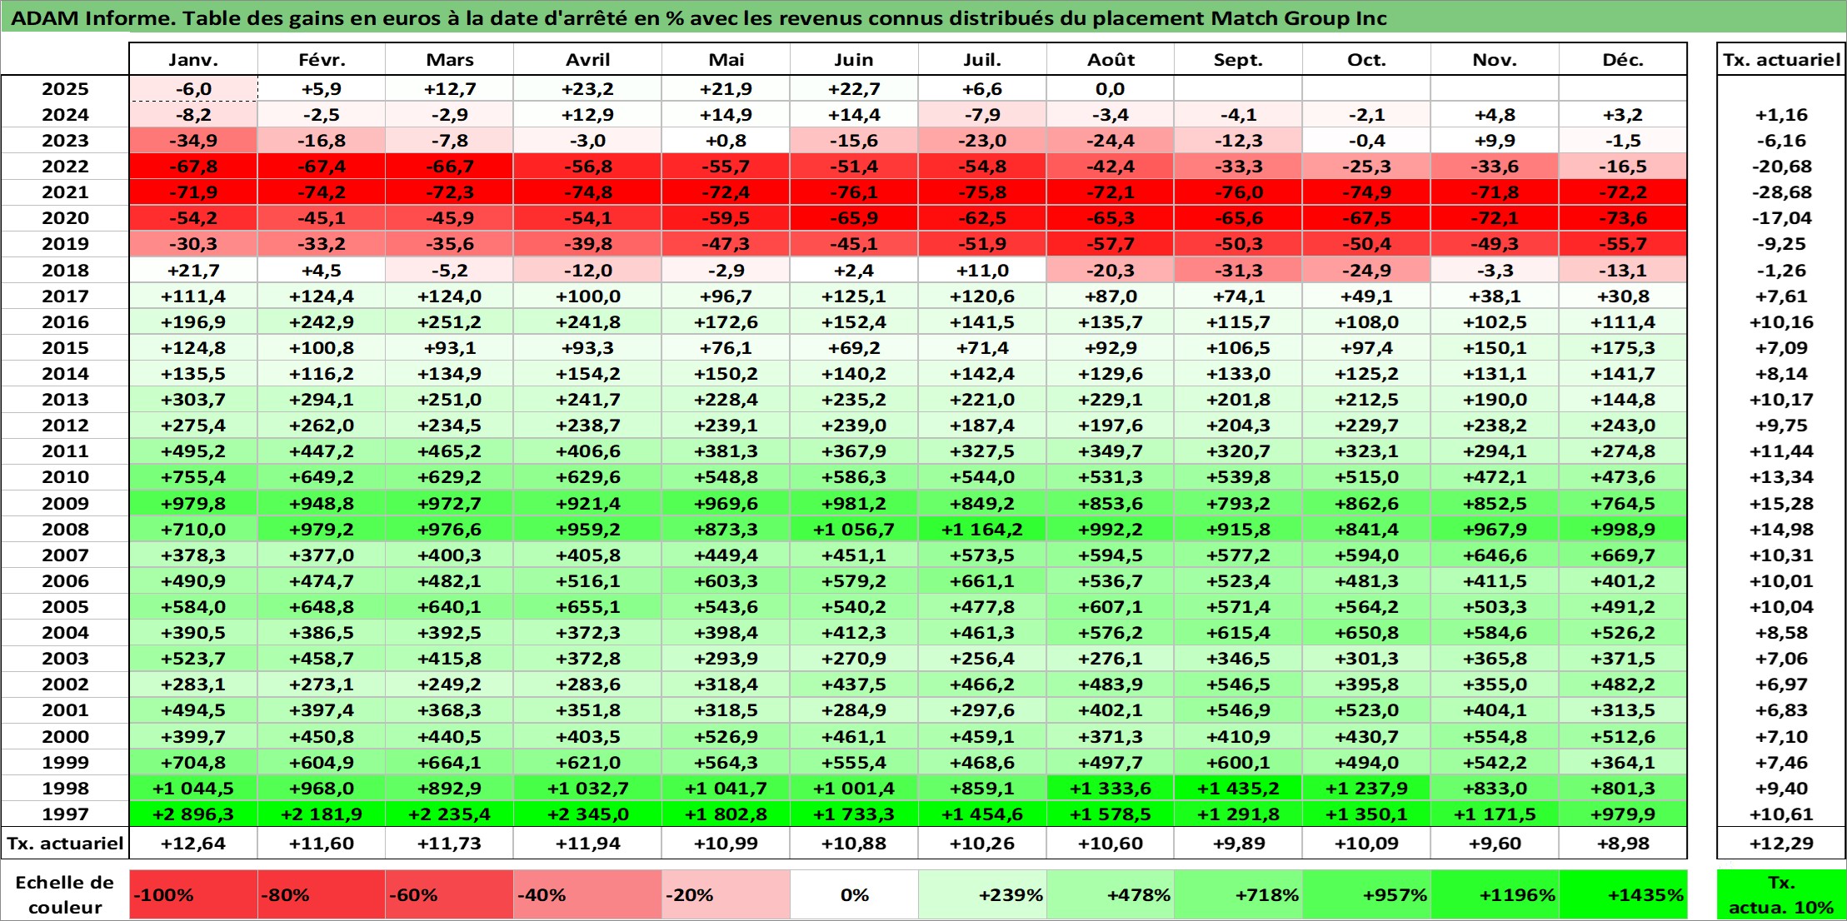The width and height of the screenshot is (1847, 921).
Task: Click the '+125,1' cell in June 2017
Action: pos(854,296)
